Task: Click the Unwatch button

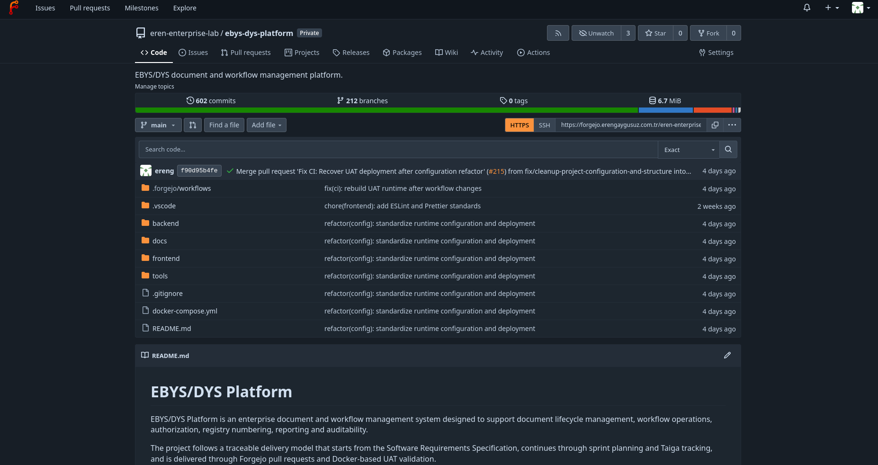Action: click(x=596, y=33)
